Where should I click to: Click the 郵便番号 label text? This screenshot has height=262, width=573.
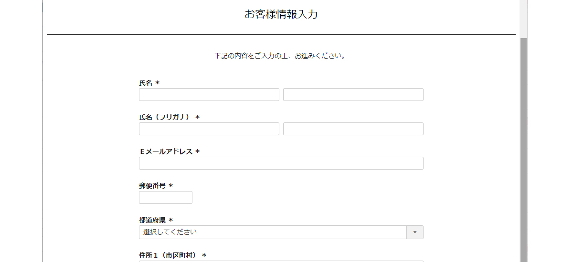tap(152, 186)
